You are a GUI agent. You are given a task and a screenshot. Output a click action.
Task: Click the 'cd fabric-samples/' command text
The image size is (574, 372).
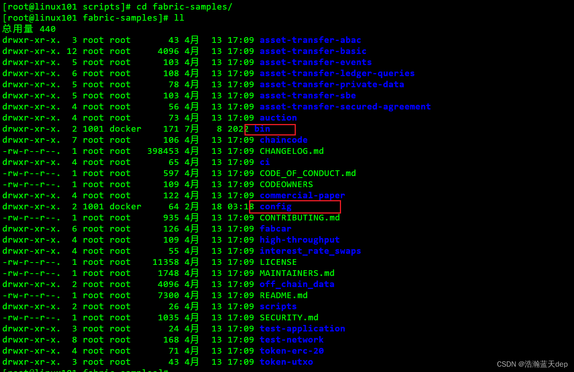pyautogui.click(x=184, y=7)
